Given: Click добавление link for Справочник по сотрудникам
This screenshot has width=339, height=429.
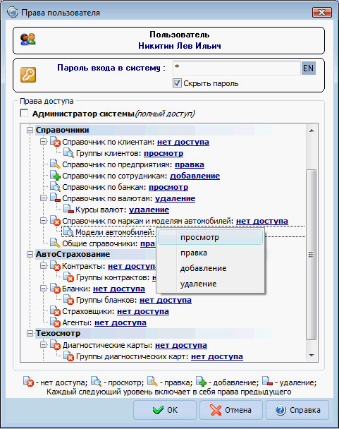Looking at the screenshot, I should point(195,176).
